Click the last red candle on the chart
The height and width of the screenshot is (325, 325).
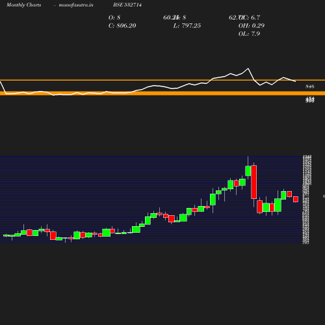296,199
